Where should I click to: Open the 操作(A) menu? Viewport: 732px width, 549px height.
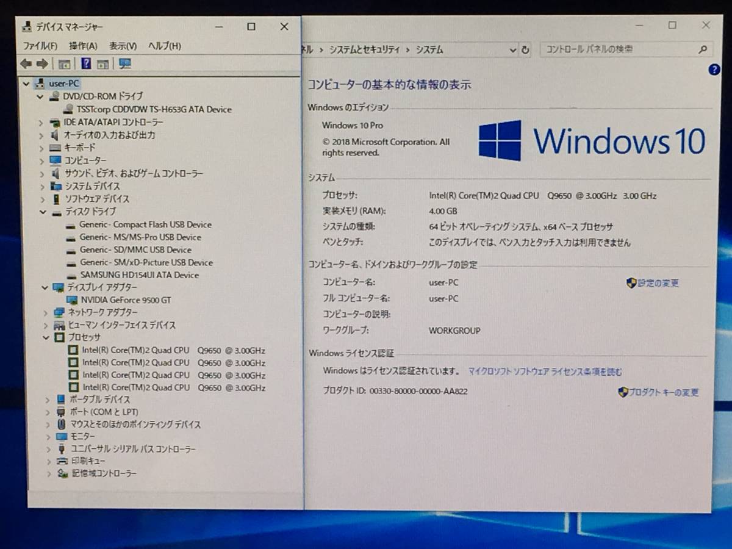[83, 46]
